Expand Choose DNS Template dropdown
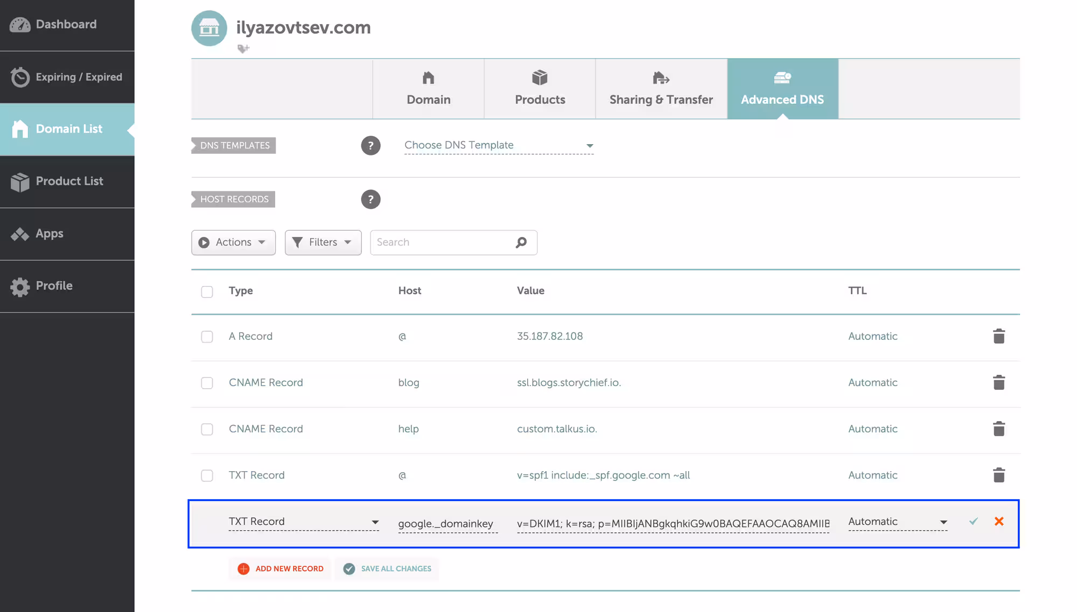This screenshot has height=612, width=1077. pyautogui.click(x=499, y=145)
